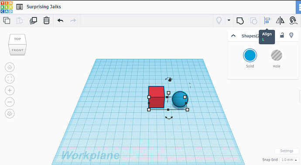This screenshot has width=301, height=165.
Task: Zoom in the workplane view
Action: [10, 91]
